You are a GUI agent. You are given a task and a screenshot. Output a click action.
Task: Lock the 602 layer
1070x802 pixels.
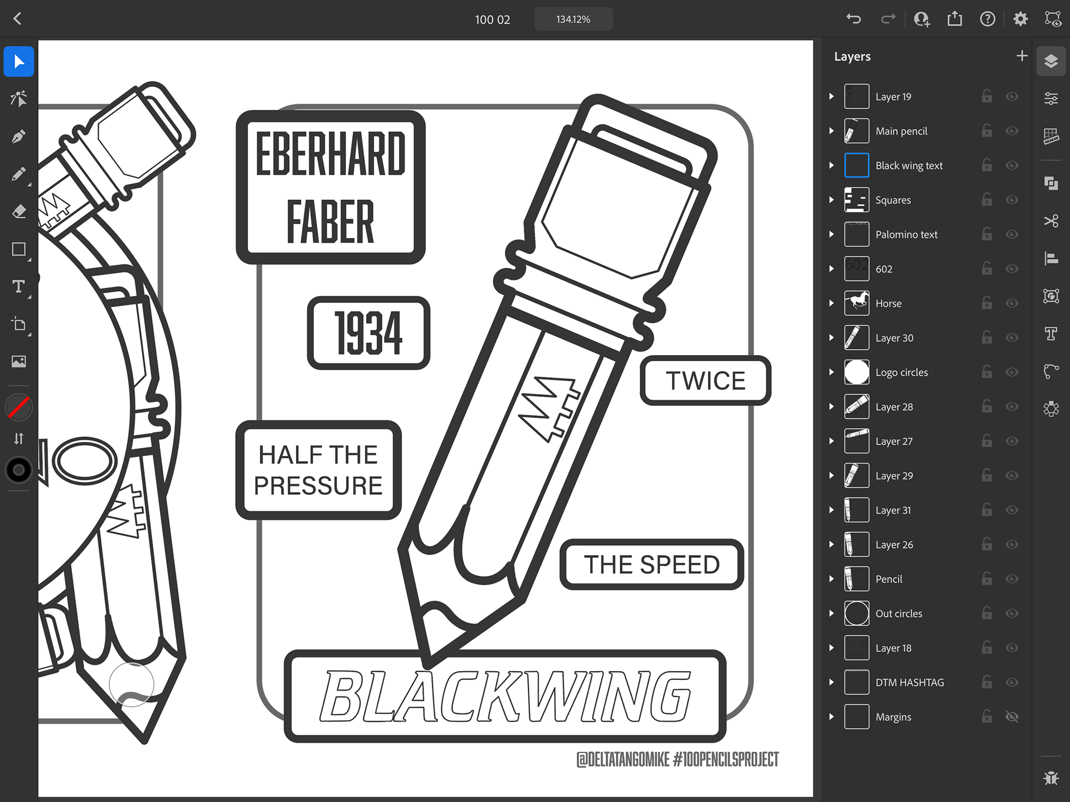(986, 269)
